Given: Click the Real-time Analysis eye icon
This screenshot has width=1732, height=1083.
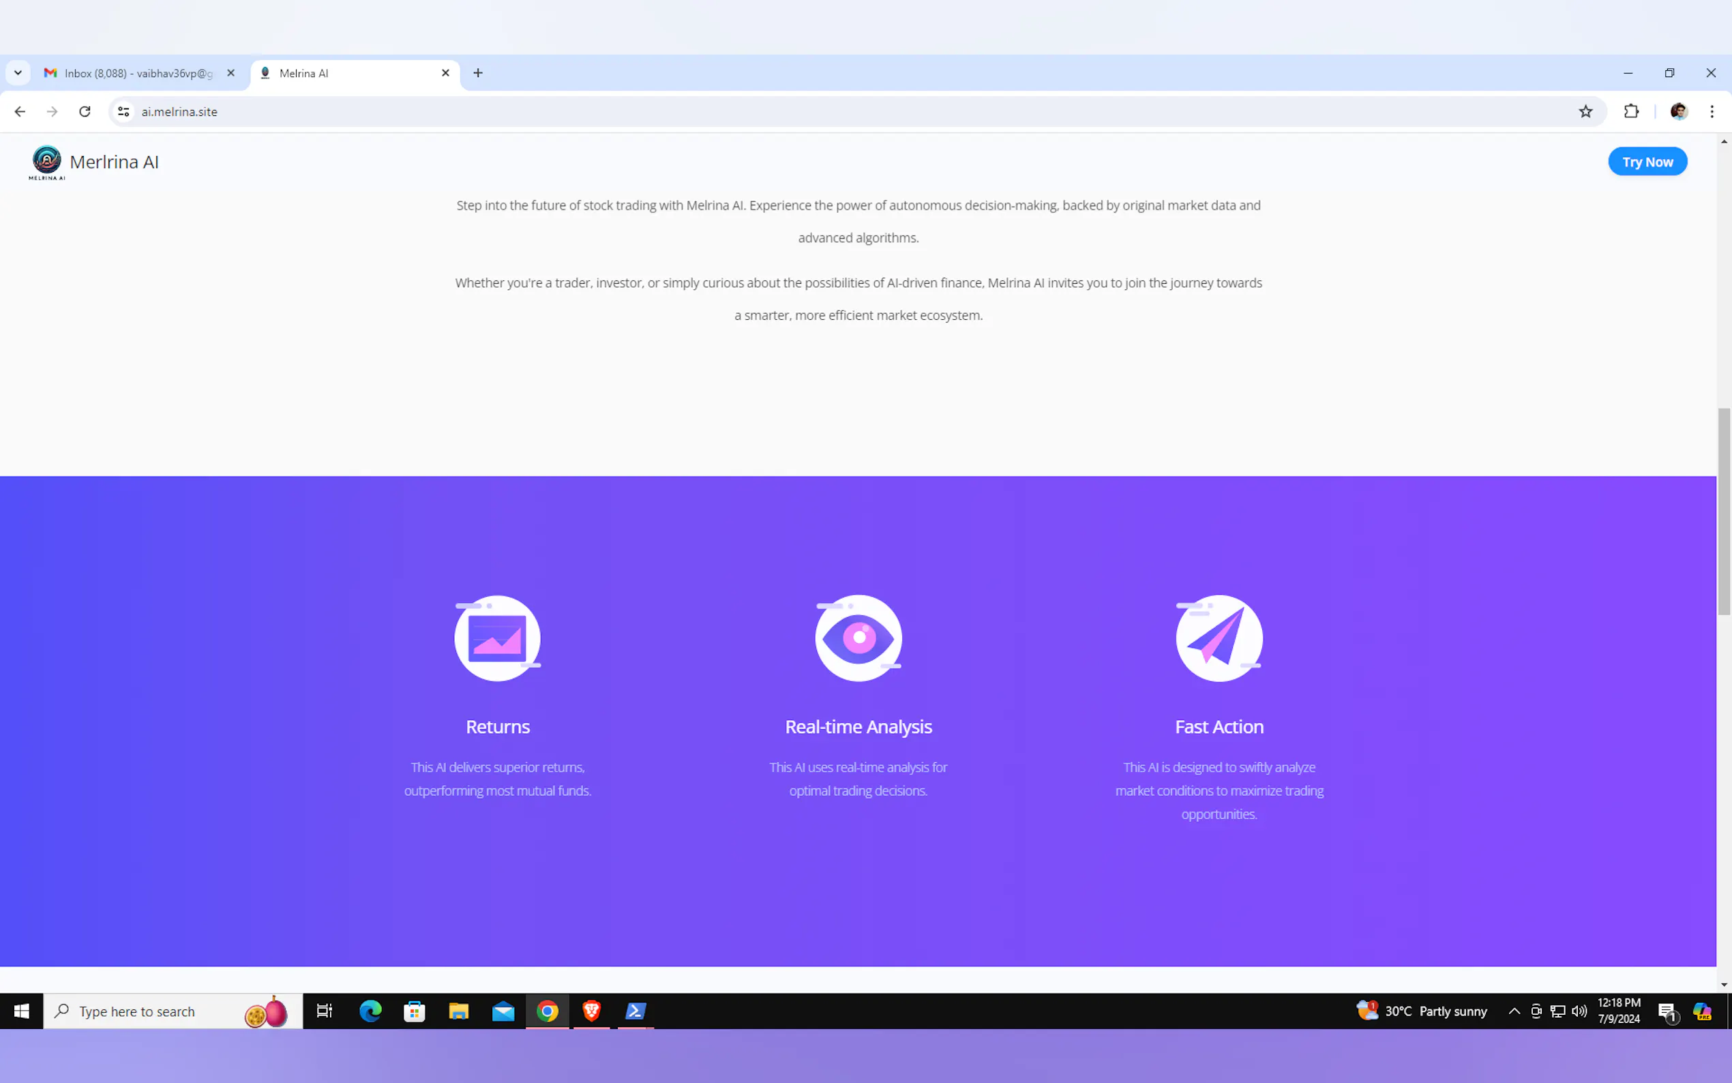Looking at the screenshot, I should click(x=858, y=638).
